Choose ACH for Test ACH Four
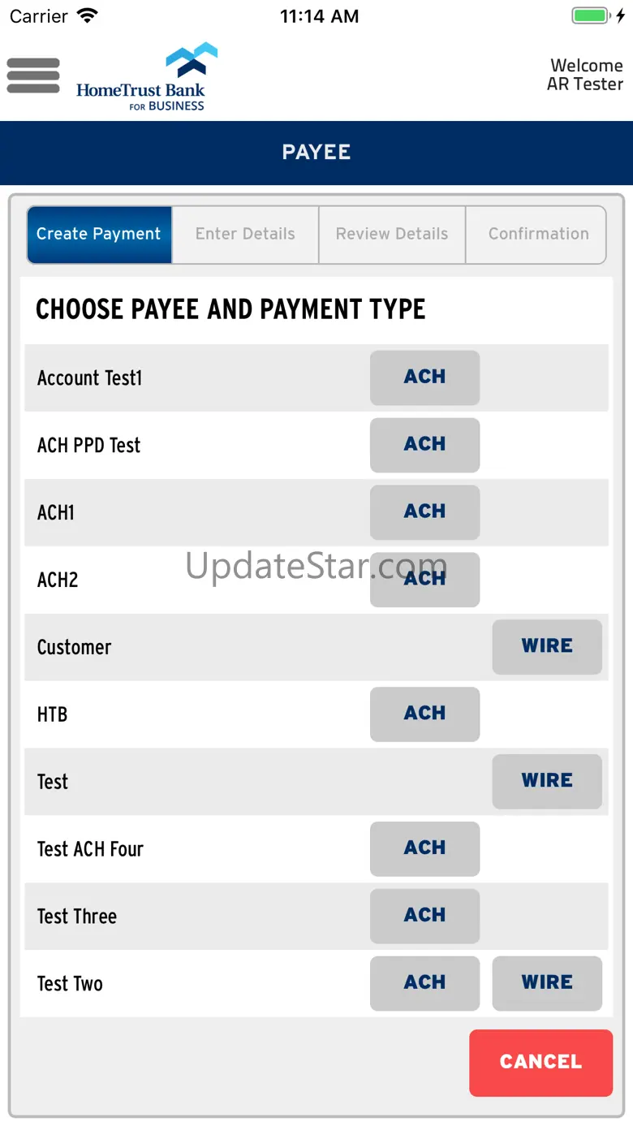The image size is (633, 1126). (x=424, y=849)
